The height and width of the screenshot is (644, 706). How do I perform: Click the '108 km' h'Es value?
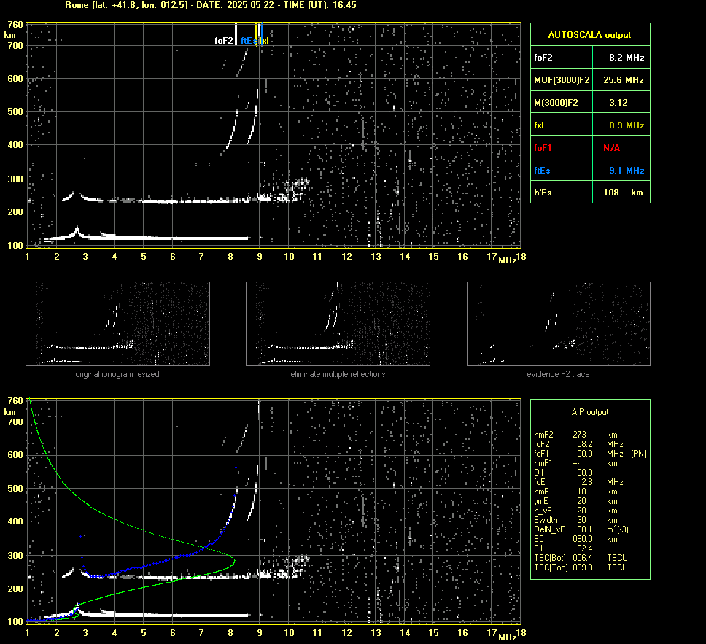pyautogui.click(x=623, y=193)
